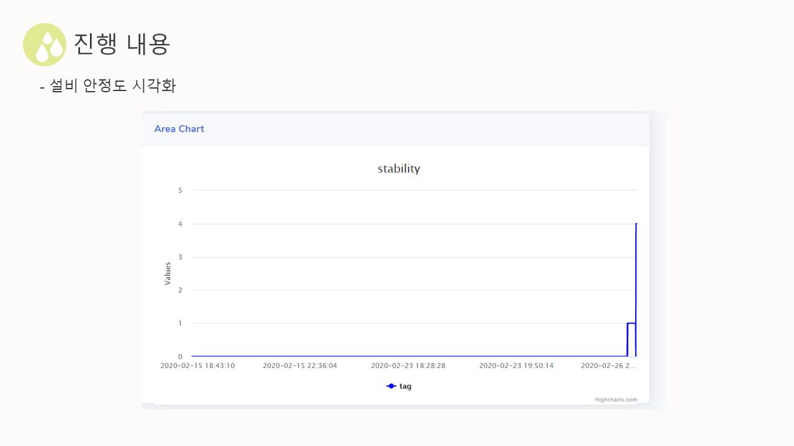Click the y-axis value 4

pos(180,224)
